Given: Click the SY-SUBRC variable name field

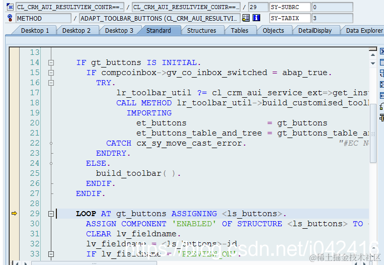Looking at the screenshot, I should [x=290, y=7].
